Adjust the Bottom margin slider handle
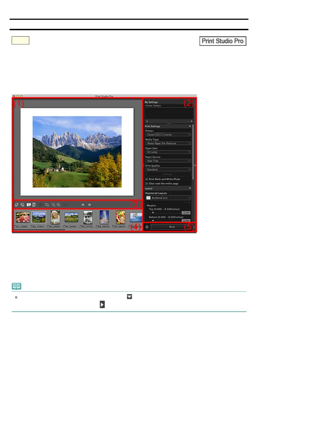 pyautogui.click(x=153, y=221)
